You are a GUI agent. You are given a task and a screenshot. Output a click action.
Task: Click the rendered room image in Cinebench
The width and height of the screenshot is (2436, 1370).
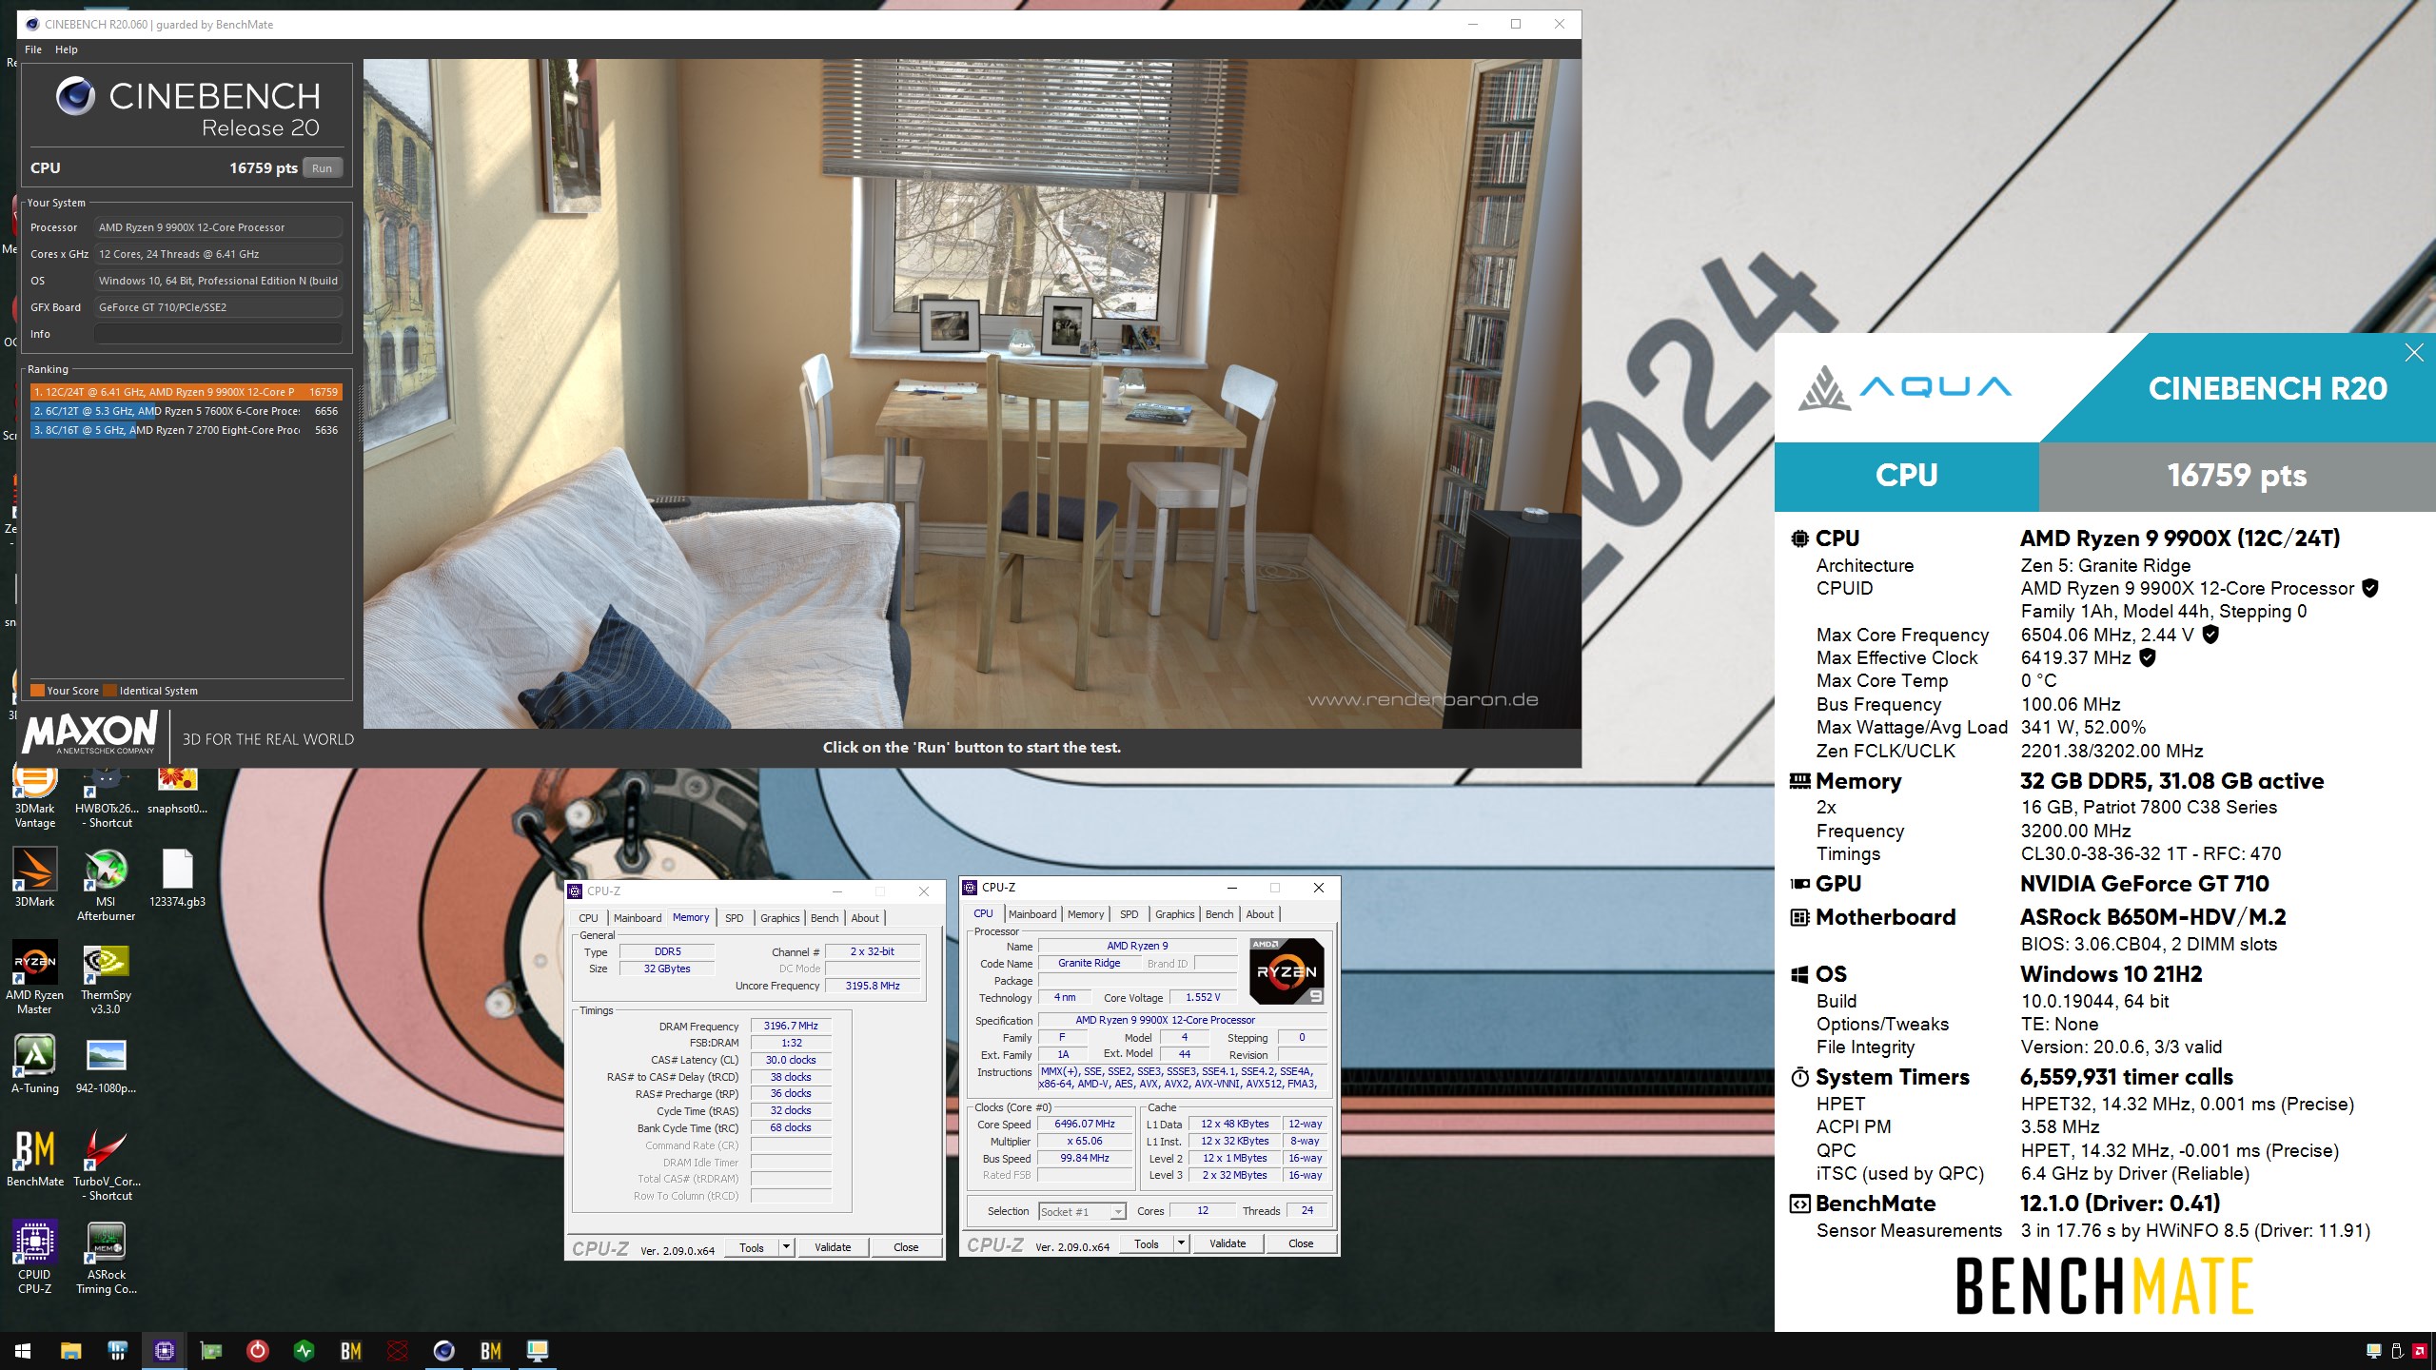coord(972,394)
